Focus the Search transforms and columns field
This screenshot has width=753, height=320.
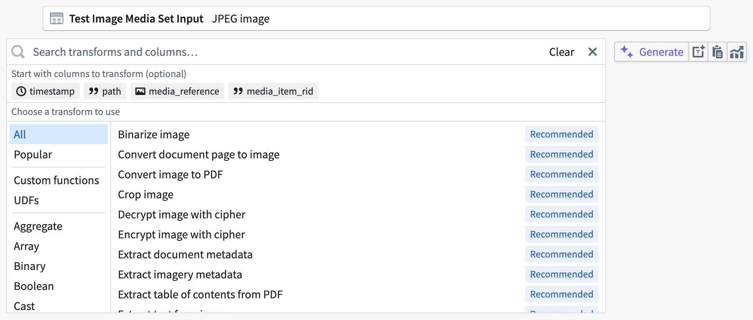click(287, 52)
